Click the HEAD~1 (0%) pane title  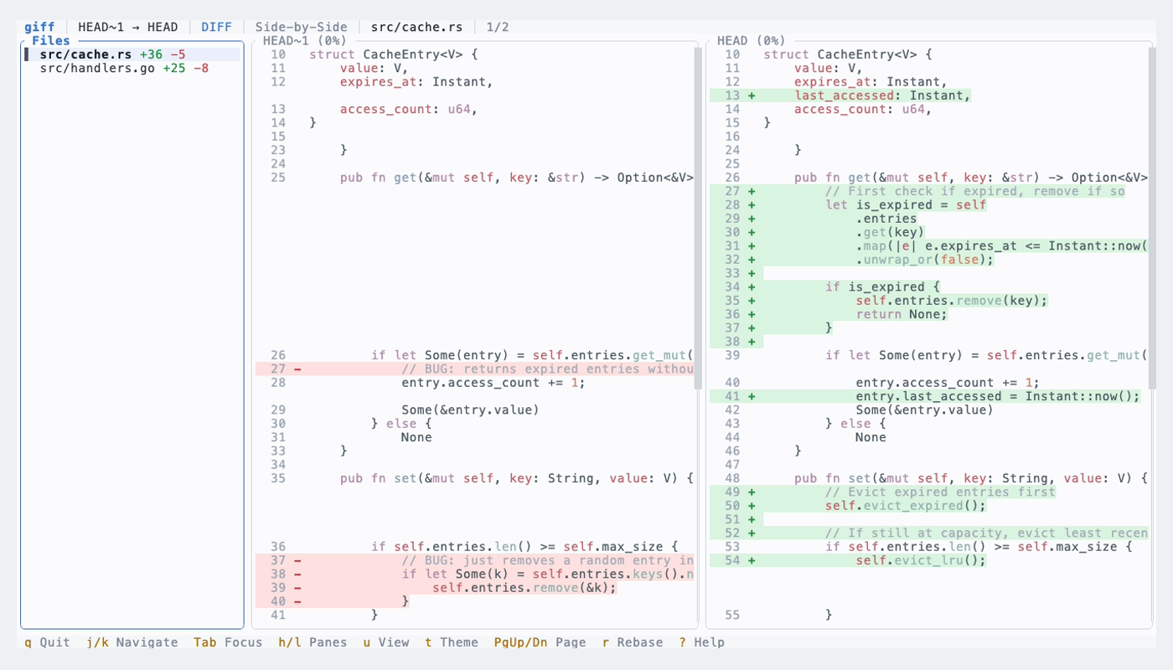[x=304, y=40]
